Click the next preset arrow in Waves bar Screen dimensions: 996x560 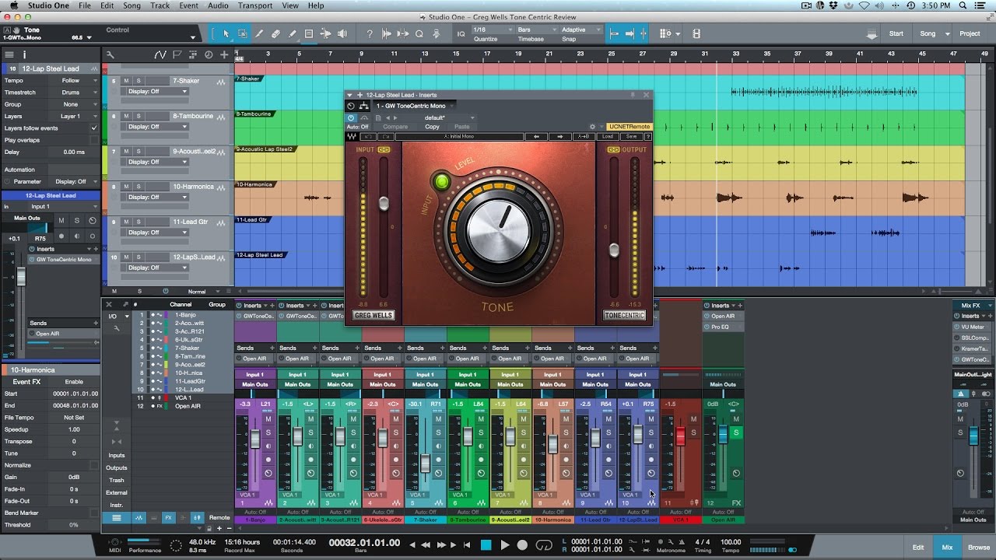(559, 137)
